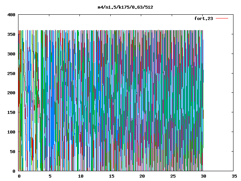Click x-axis label 5
This screenshot has width=241, height=181.
pyautogui.click(x=50, y=176)
